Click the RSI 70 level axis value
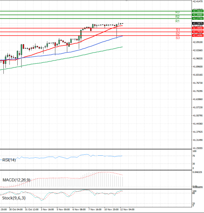 [x=193, y=156]
